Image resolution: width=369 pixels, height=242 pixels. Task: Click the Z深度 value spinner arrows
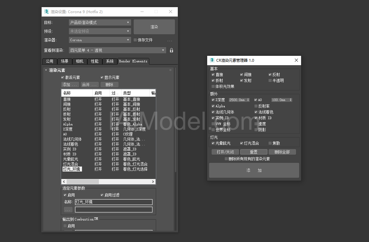(248, 100)
